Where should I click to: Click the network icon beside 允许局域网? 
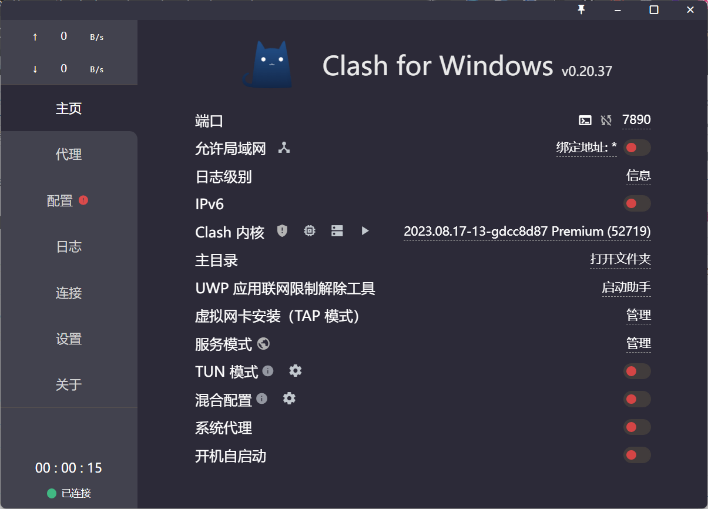284,148
